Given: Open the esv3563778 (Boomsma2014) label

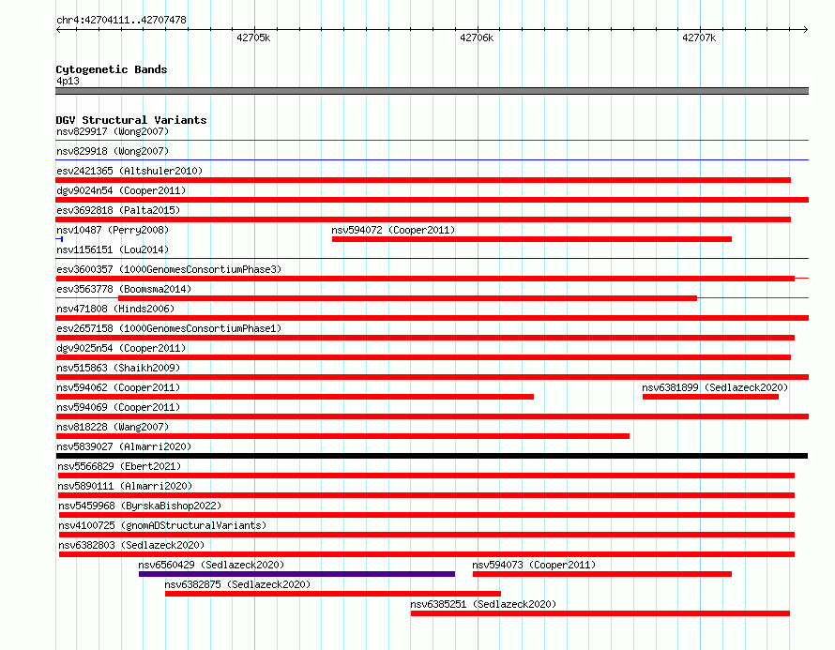Looking at the screenshot, I should click(x=124, y=289).
